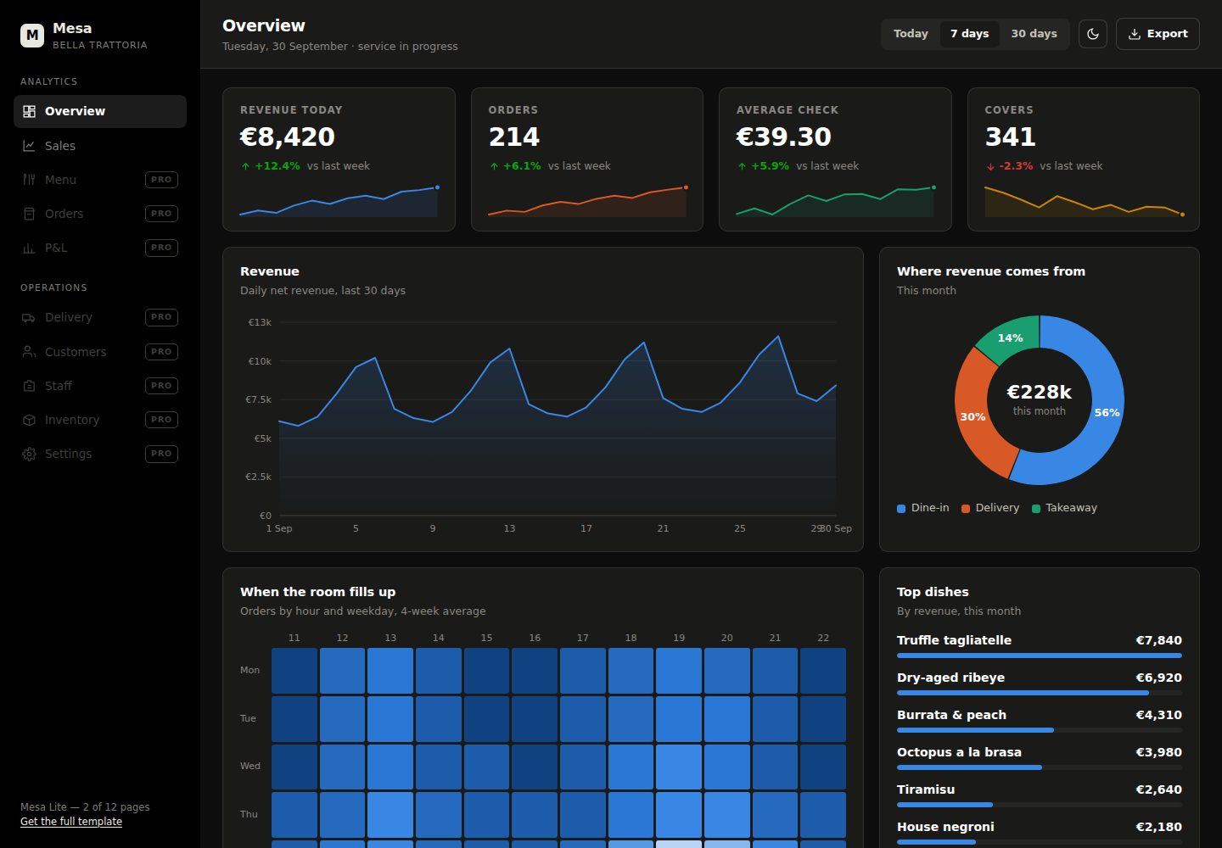Select the 30 days time range
Screen dimensions: 1222x848
[x=1034, y=34]
